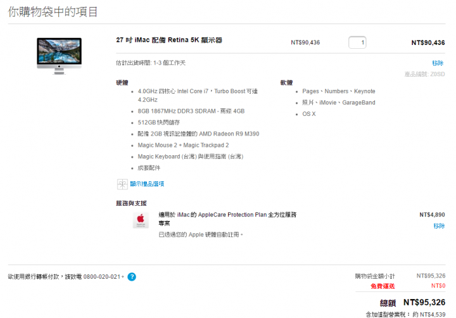Click the iMovie, GarageBand software item
456x318 pixels.
[x=339, y=103]
